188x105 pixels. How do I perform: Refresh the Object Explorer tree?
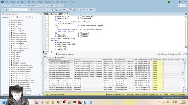coord(26,17)
